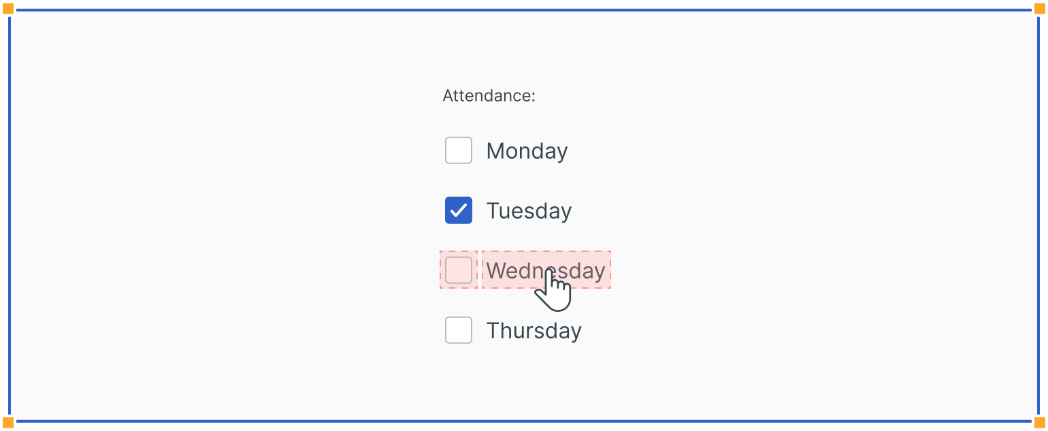Click the Monday text label
The height and width of the screenshot is (431, 1048).
(527, 151)
